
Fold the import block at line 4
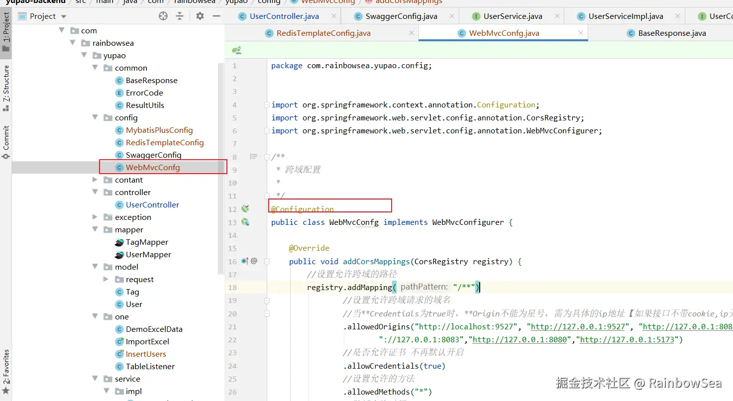pos(267,105)
